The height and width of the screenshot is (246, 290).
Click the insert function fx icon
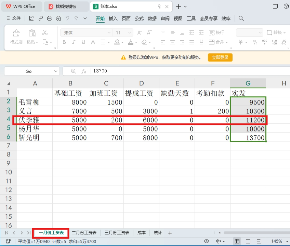click(84, 71)
